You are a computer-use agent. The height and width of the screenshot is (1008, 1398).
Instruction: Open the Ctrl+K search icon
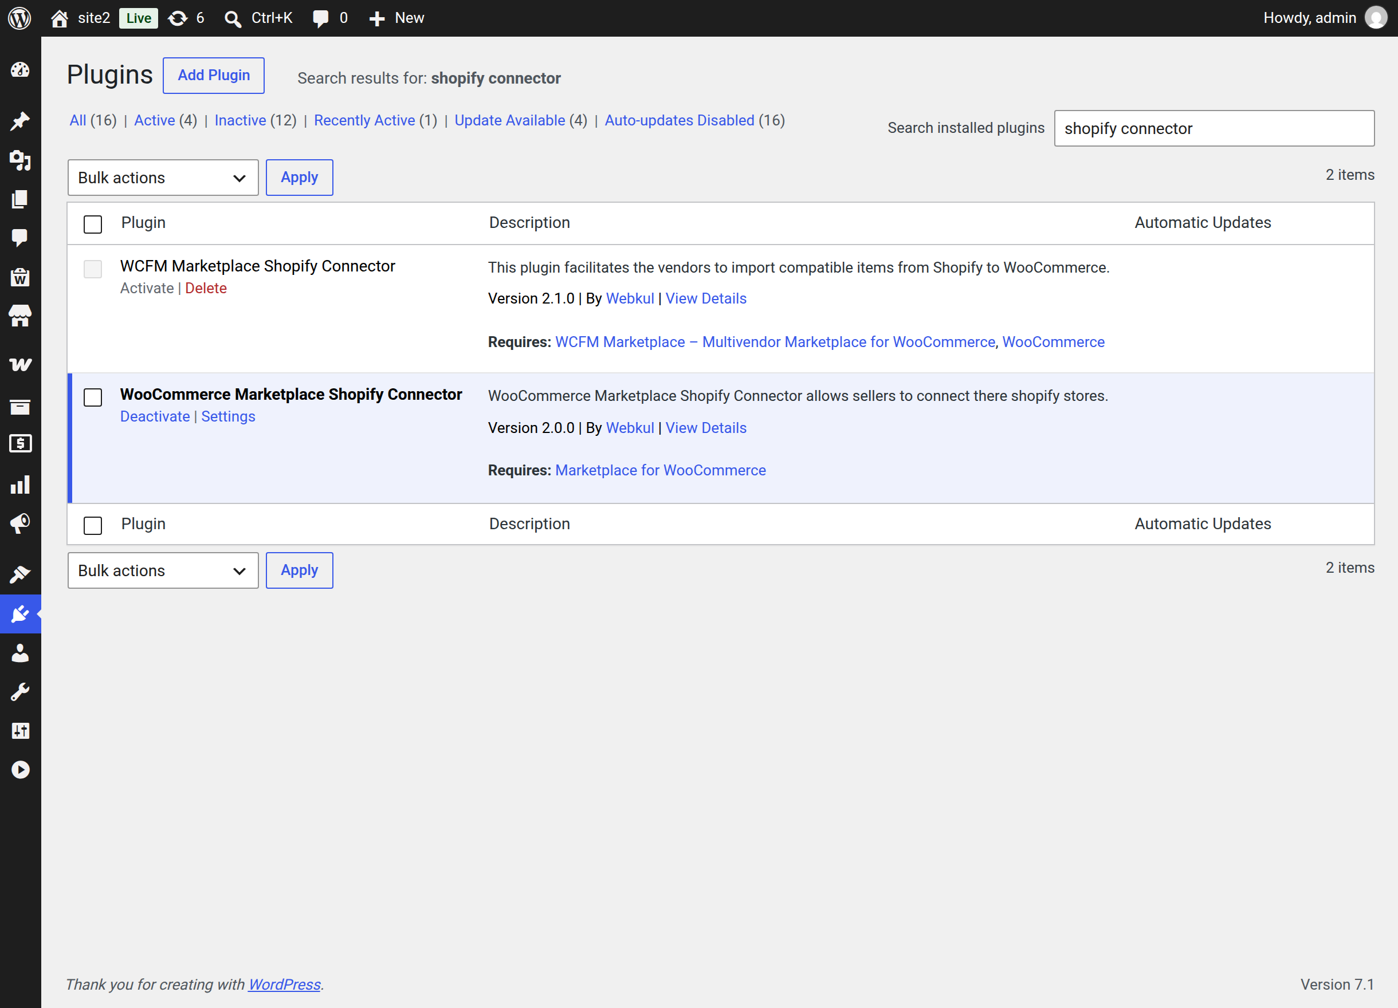click(233, 18)
